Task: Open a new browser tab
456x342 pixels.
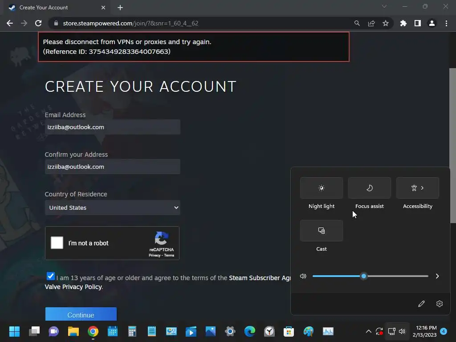Action: tap(120, 8)
